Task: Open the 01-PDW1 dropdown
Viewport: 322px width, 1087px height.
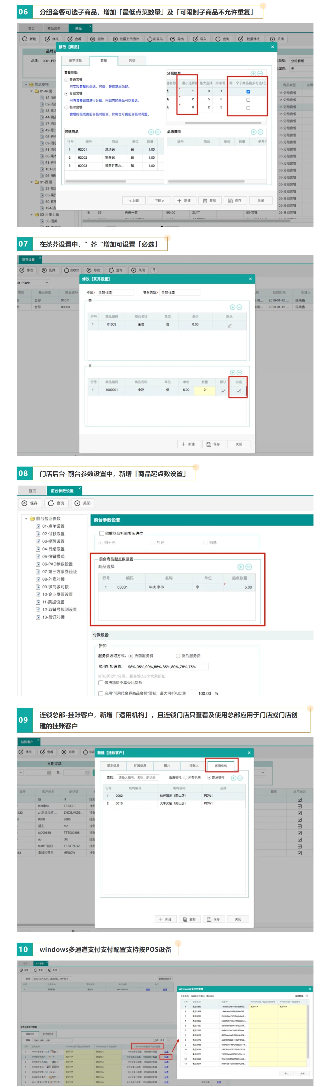Action: click(46, 283)
